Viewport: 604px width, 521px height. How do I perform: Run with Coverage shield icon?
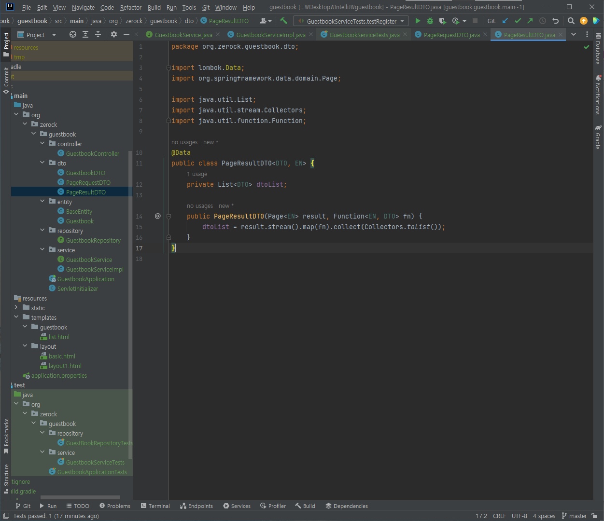(x=442, y=21)
